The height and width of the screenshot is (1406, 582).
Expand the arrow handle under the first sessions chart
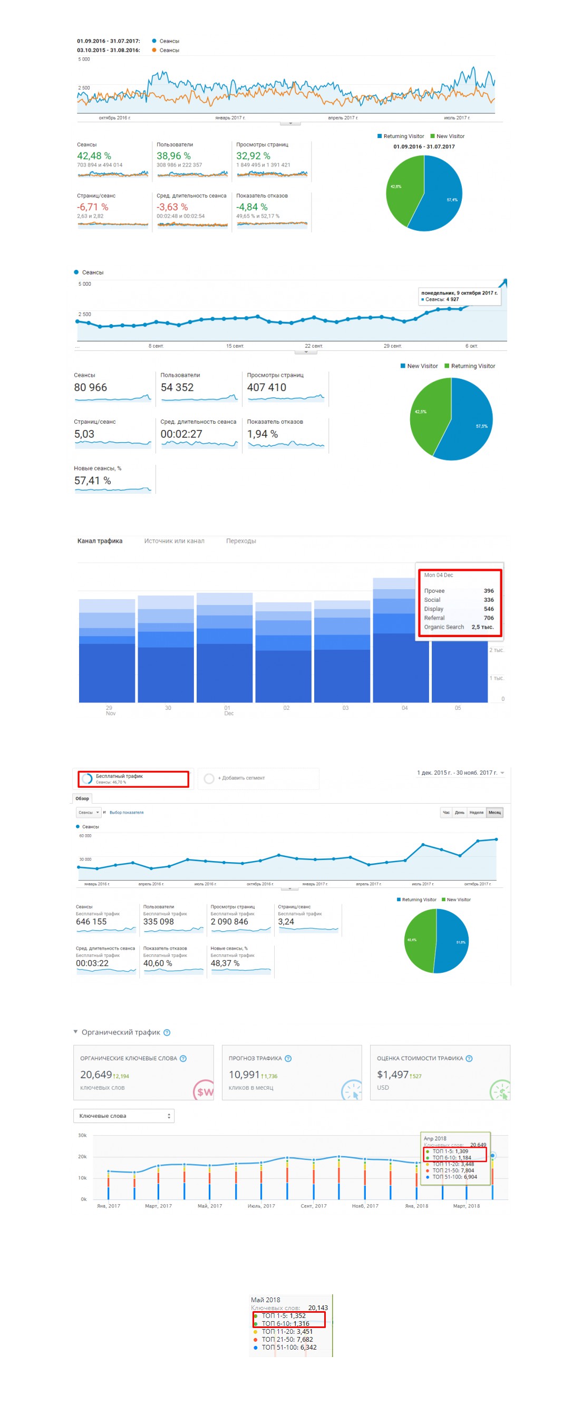290,123
